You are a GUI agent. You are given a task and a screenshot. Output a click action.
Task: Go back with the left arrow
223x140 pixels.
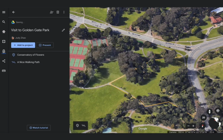[14, 12]
